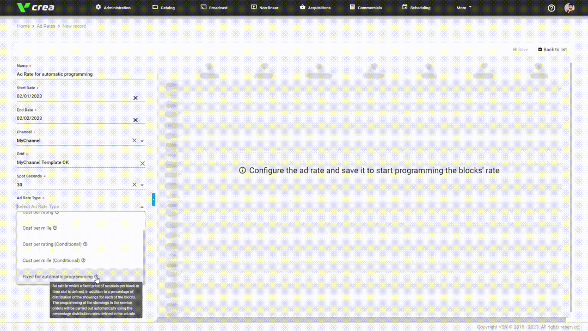The width and height of the screenshot is (588, 331).
Task: Click the VSN crea logo
Action: pos(35,7)
